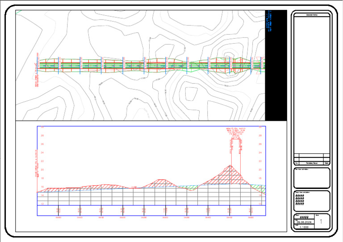343x242 pixels.
Task: Select elevation label 24 on profile's right axis
Action: pyautogui.click(x=260, y=152)
